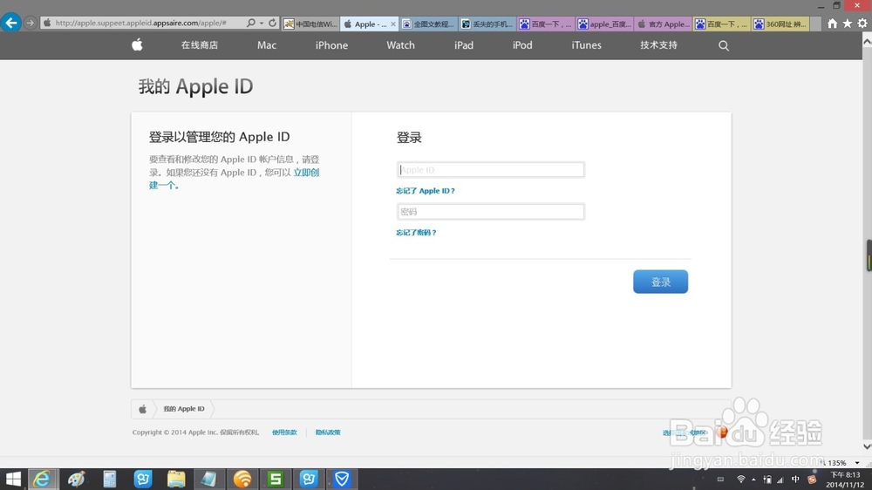Click the scrollbar down arrow

(867, 446)
